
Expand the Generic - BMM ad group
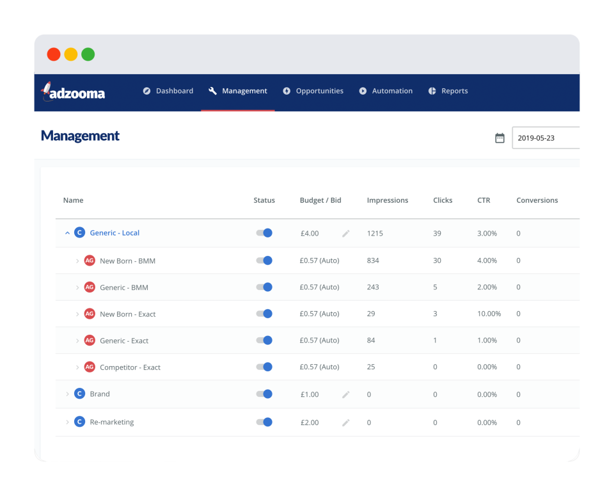(77, 287)
